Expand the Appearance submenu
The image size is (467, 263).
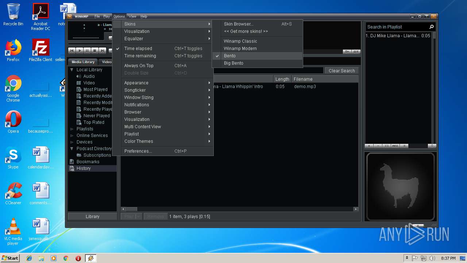(x=163, y=83)
